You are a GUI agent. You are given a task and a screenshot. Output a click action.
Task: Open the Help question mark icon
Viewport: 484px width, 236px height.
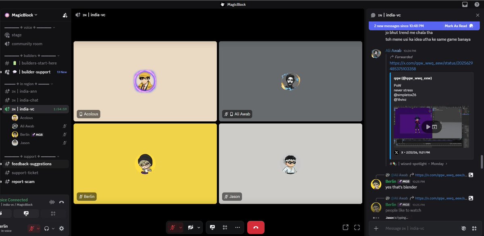(477, 4)
